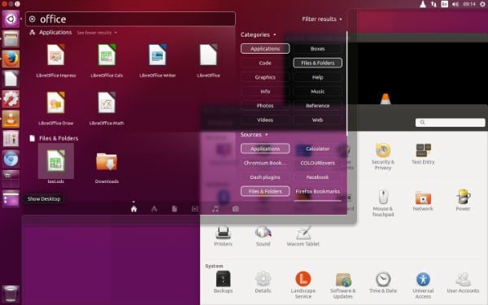The height and width of the screenshot is (305, 488).
Task: Switch to the Files lens tab
Action: point(174,209)
